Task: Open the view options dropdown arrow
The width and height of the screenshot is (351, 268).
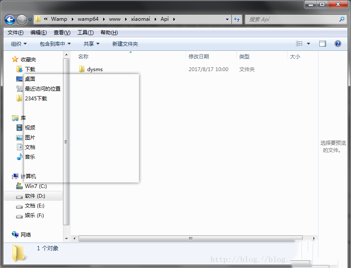Action: (308, 44)
